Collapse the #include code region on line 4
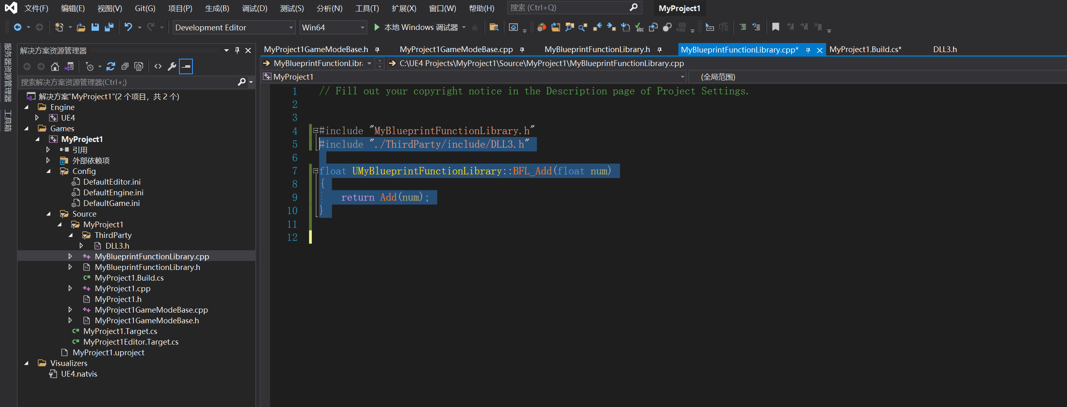 coord(316,130)
